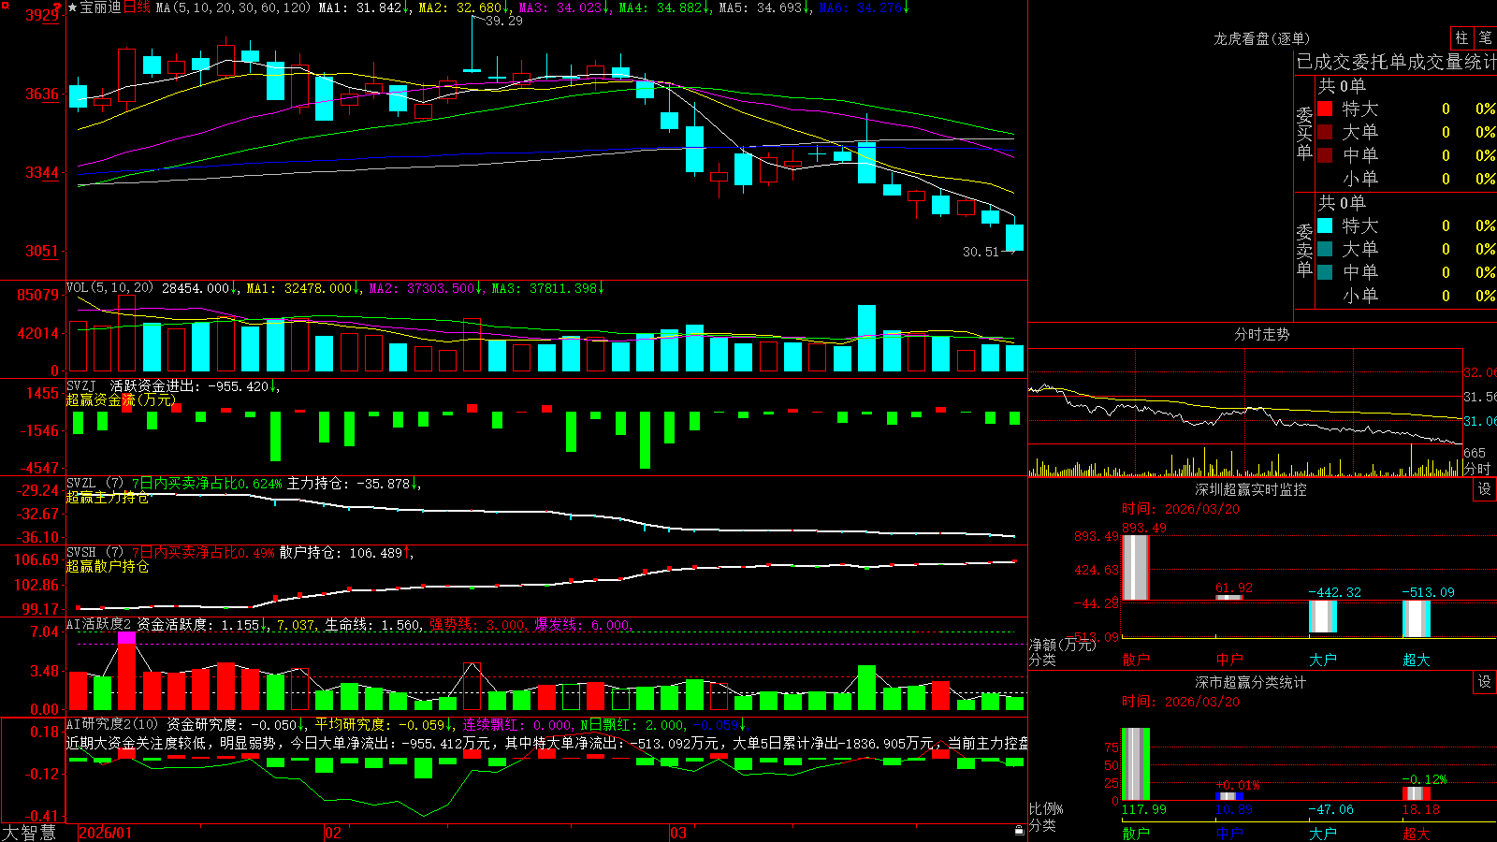Image resolution: width=1497 pixels, height=842 pixels.
Task: Click the 03 month marker on timeline
Action: (x=678, y=833)
